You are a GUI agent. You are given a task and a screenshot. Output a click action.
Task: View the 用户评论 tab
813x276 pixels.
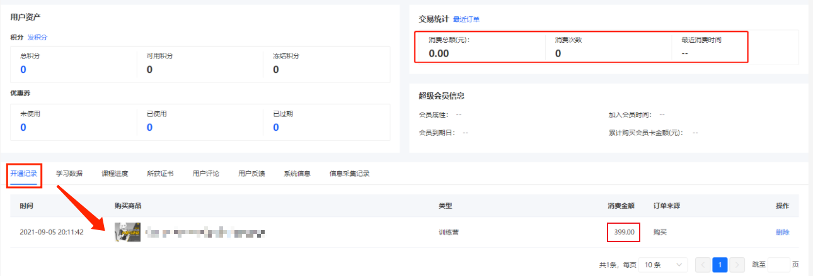point(206,174)
